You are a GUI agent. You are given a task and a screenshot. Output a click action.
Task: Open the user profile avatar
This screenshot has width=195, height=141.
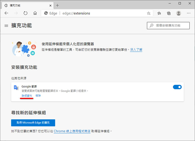coord(179,13)
